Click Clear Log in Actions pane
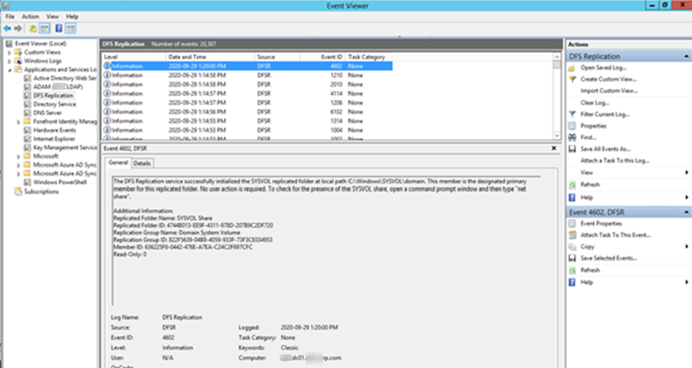The image size is (692, 368). click(x=594, y=103)
